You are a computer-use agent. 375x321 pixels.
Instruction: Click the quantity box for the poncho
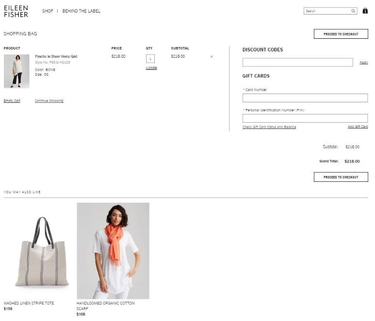[150, 59]
